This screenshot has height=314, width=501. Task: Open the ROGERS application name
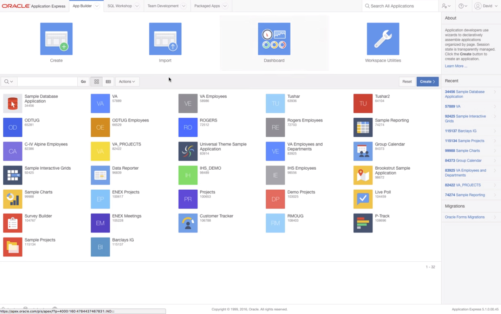coord(209,120)
